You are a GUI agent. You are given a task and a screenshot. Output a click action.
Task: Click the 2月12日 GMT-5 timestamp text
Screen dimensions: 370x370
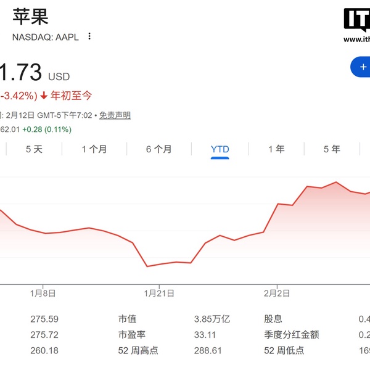click(x=49, y=115)
